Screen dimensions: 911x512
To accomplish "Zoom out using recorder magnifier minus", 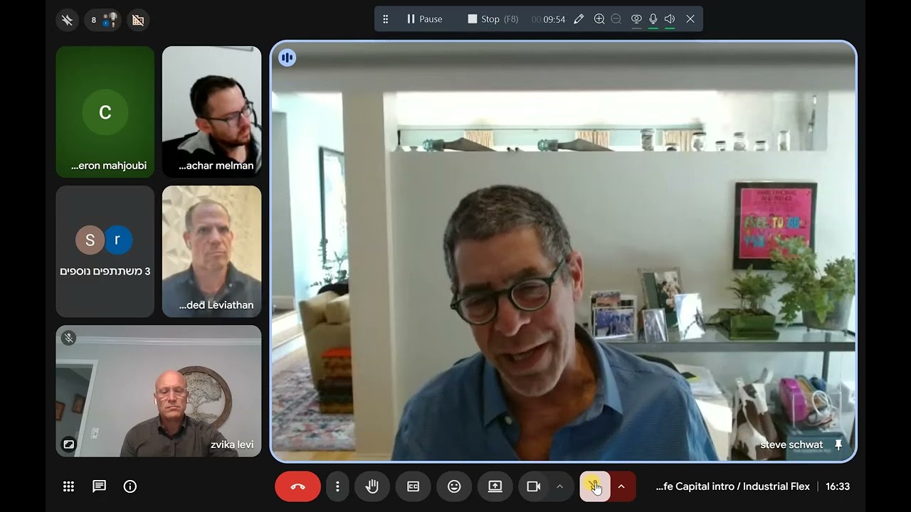I will click(x=616, y=19).
